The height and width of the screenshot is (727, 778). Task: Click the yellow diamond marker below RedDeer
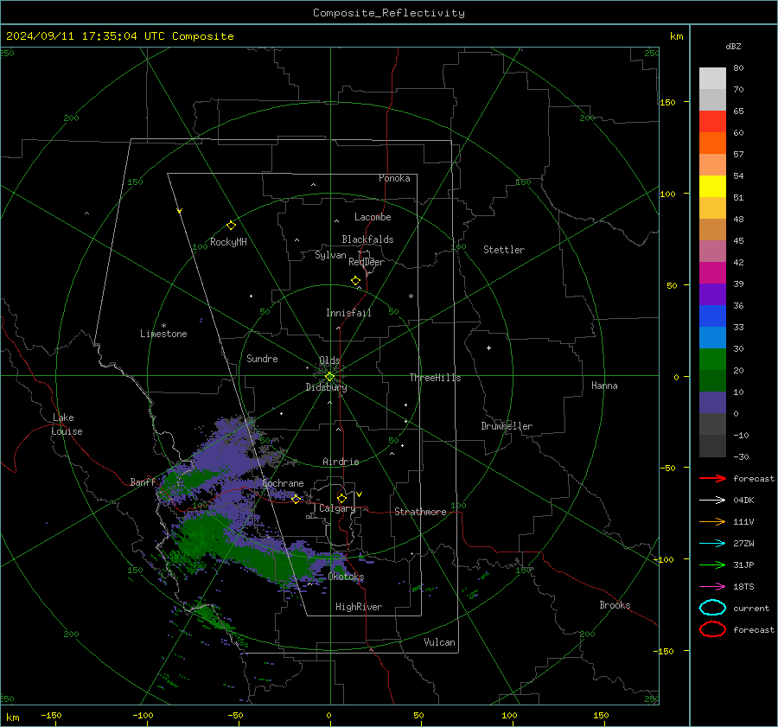coord(355,281)
